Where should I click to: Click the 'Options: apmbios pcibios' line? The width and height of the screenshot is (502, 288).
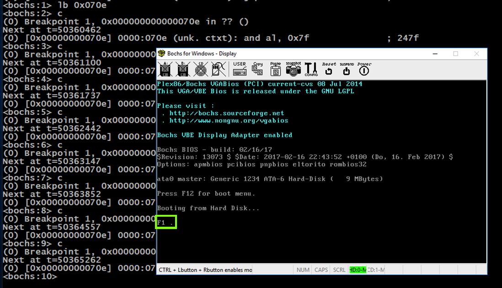click(x=262, y=164)
